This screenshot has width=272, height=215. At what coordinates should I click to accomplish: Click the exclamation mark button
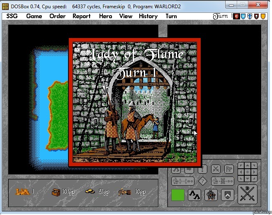(202, 170)
